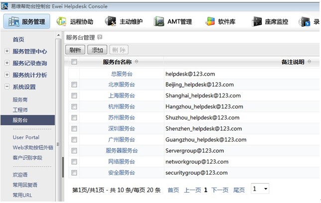Check the box for 北京服务台
Image resolution: width=321 pixels, height=203 pixels.
click(x=74, y=85)
